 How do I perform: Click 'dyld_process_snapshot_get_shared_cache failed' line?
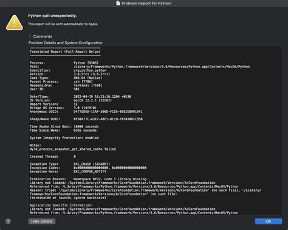click(73, 149)
